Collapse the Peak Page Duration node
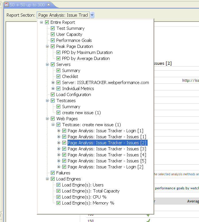199x222 pixels. pos(47,46)
